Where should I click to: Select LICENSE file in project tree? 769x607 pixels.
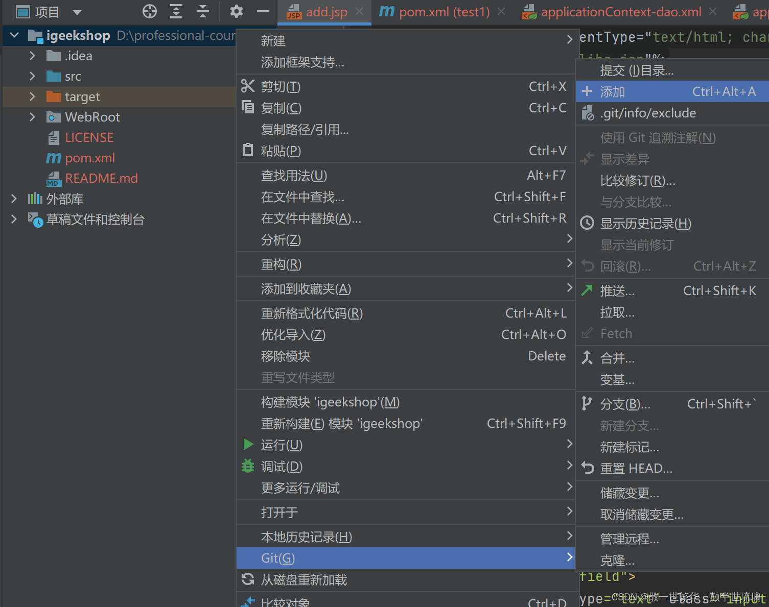tap(89, 137)
